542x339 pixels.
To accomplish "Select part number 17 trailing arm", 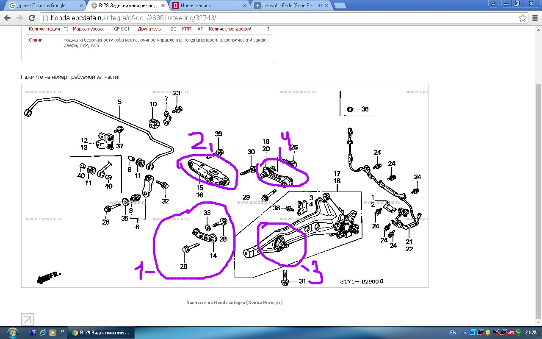I will click(337, 173).
